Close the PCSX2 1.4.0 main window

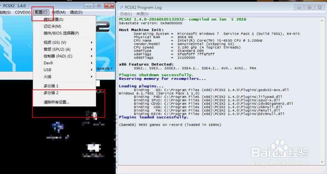(109, 6)
